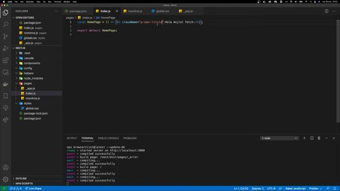Maximize the terminal panel size

click(x=326, y=138)
